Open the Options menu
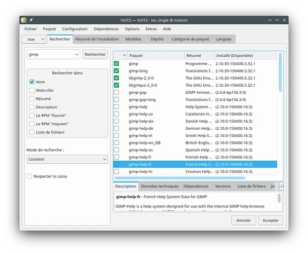The height and width of the screenshot is (253, 308). (132, 29)
